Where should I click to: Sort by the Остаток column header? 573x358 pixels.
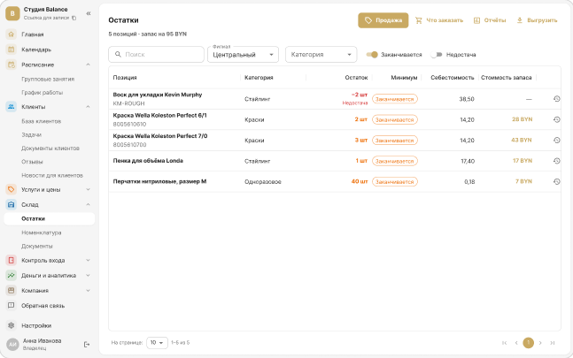click(x=356, y=78)
